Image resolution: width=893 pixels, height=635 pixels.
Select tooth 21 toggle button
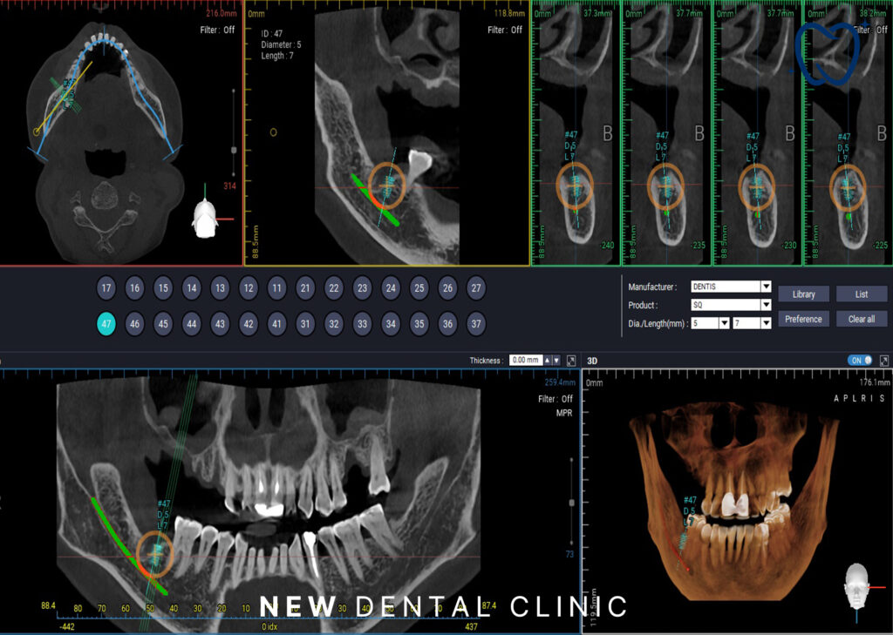pyautogui.click(x=305, y=288)
